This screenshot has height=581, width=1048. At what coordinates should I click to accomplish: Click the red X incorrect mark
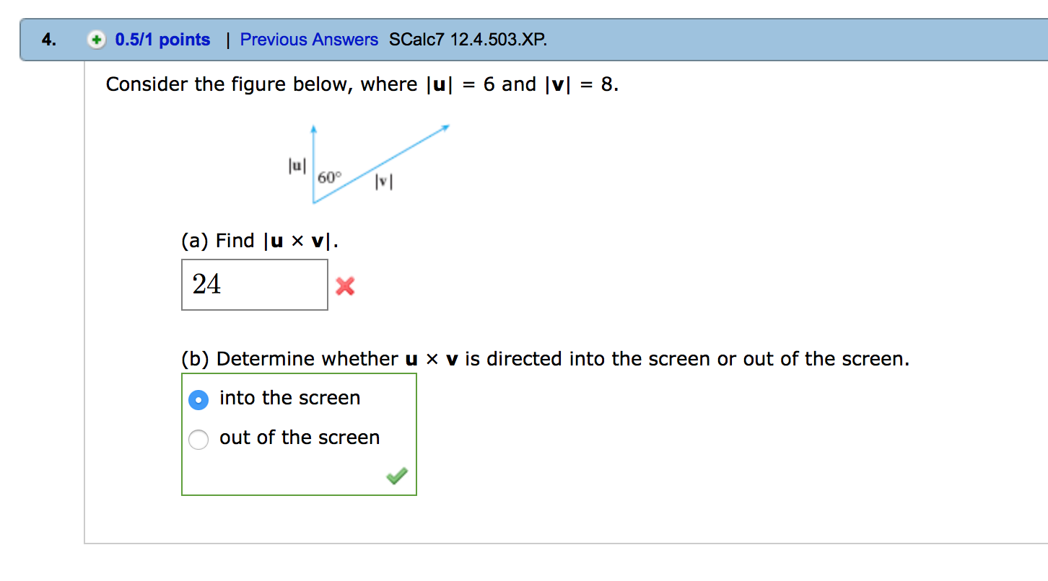(345, 287)
